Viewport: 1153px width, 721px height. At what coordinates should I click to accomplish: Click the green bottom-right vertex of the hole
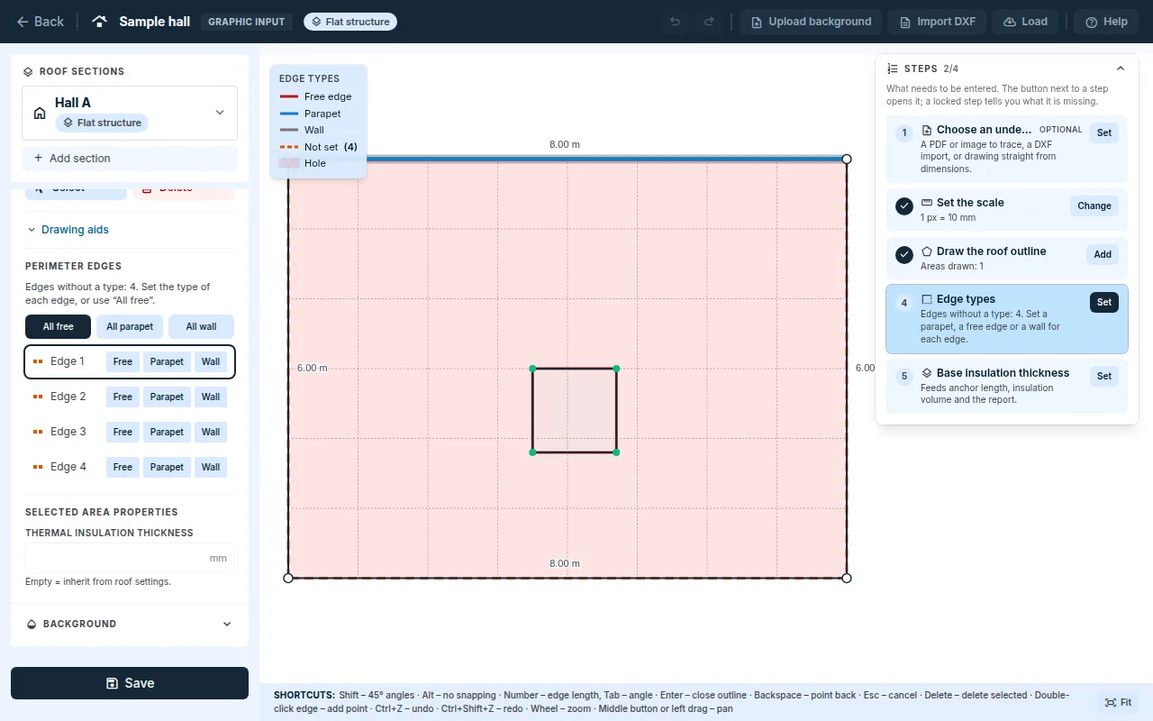click(616, 452)
